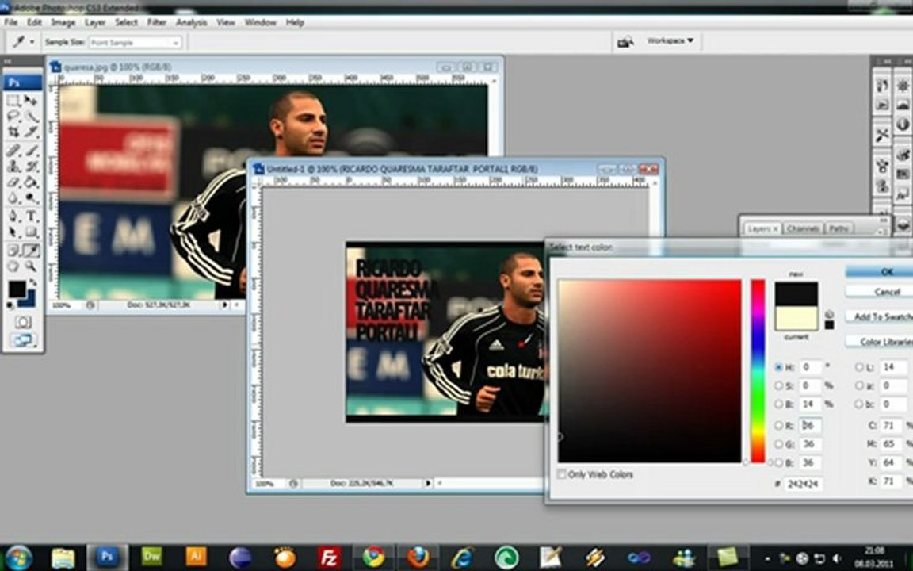Open the Sample Size dropdown

135,43
